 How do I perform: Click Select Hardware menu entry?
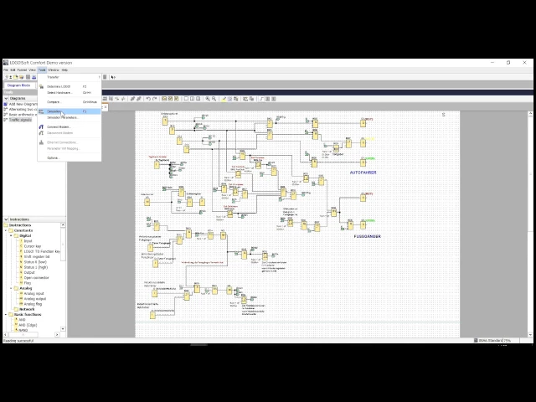point(59,92)
